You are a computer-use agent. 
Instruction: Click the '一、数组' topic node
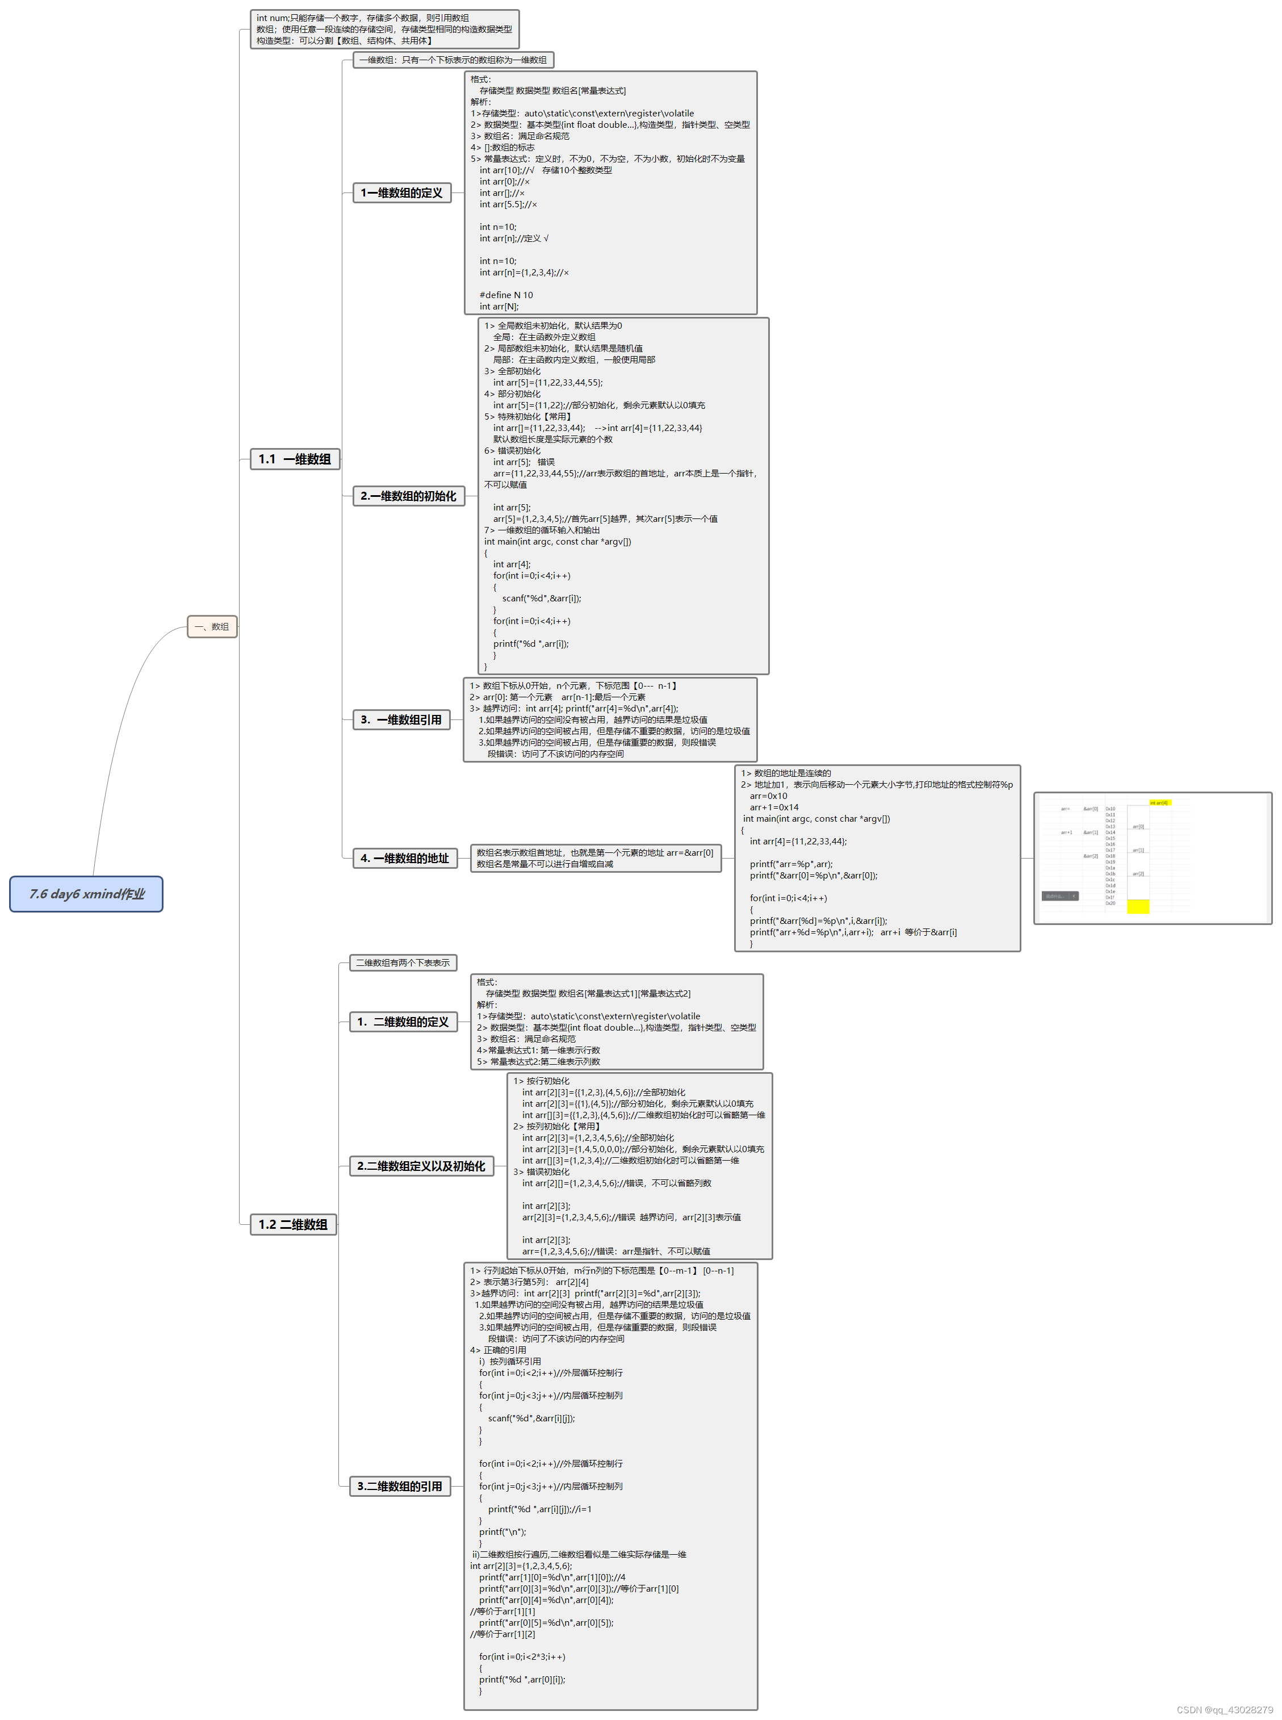(212, 626)
